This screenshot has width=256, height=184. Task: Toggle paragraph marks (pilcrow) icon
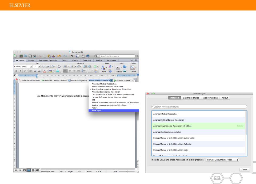coord(72,56)
